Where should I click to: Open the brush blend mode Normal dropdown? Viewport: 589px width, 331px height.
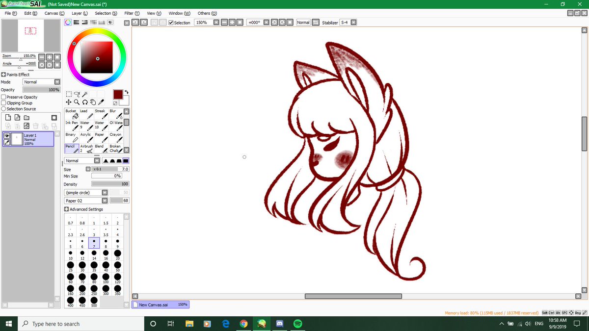coord(82,161)
